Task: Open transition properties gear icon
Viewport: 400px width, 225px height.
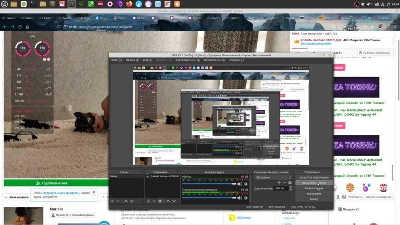Action: tap(290, 183)
